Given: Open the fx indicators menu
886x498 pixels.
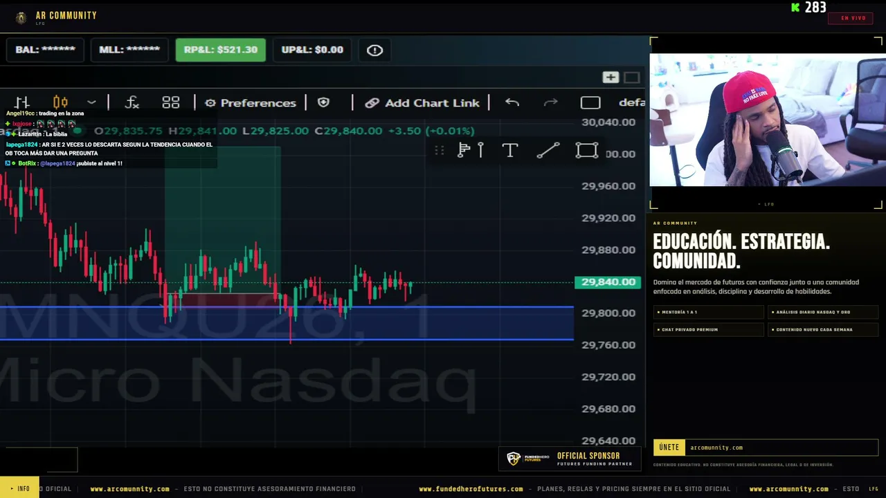Looking at the screenshot, I should [132, 102].
